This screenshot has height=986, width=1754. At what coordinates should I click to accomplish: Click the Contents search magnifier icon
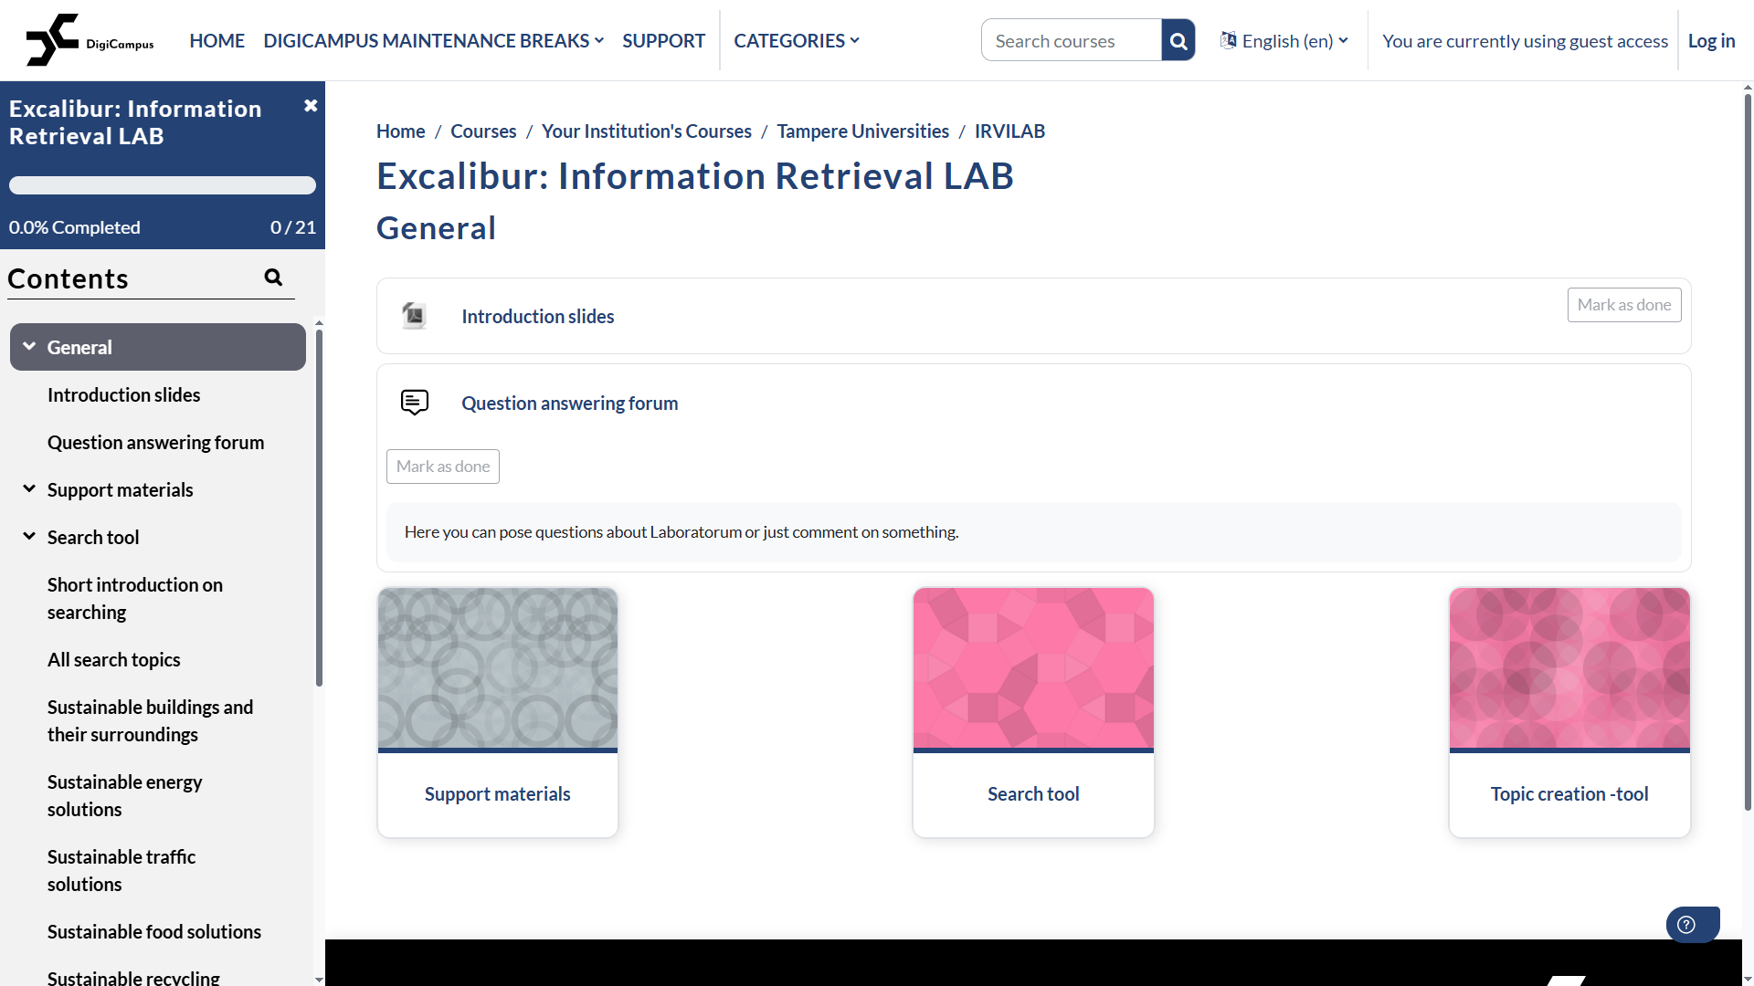(x=273, y=278)
